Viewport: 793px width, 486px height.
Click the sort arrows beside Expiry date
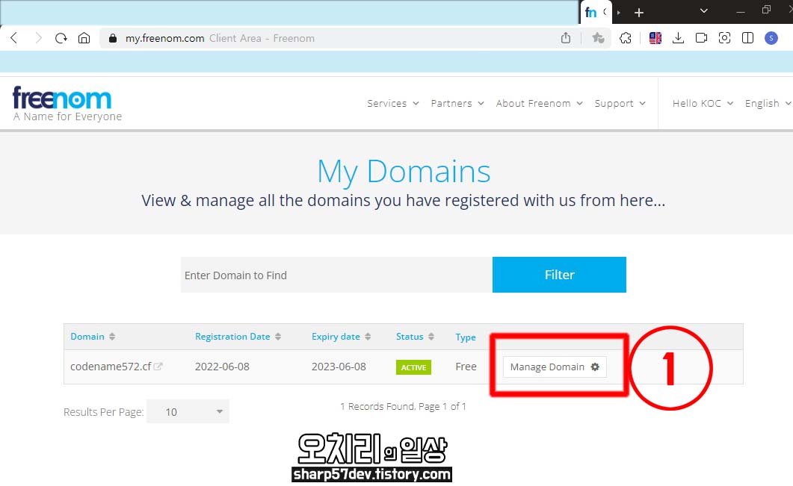coord(368,337)
